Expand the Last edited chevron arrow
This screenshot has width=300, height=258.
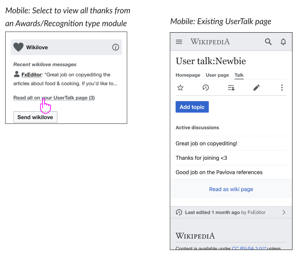coord(284,212)
